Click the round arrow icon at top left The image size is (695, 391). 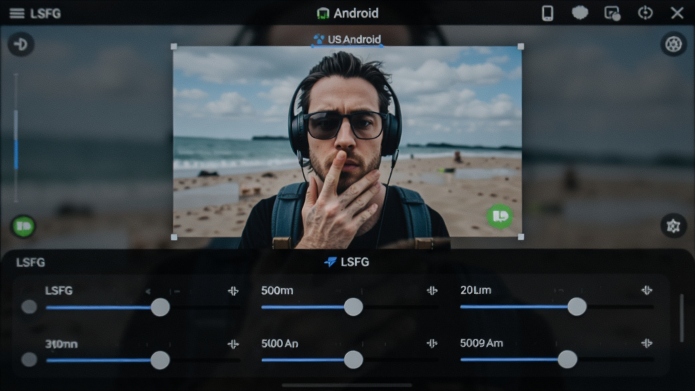20,44
